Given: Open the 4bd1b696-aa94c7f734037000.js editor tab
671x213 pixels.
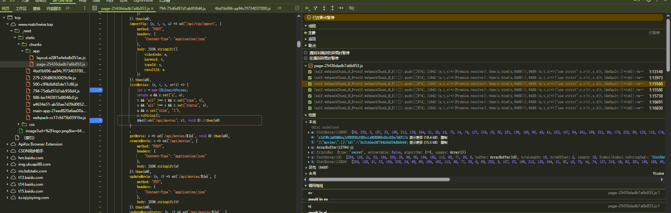Looking at the screenshot, I should (243, 8).
